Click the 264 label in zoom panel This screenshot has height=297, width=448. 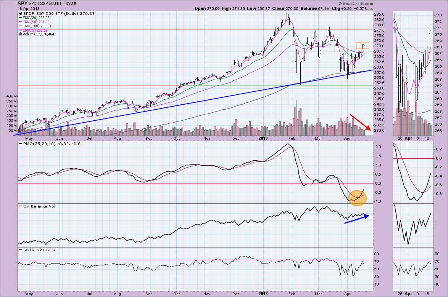[x=438, y=73]
